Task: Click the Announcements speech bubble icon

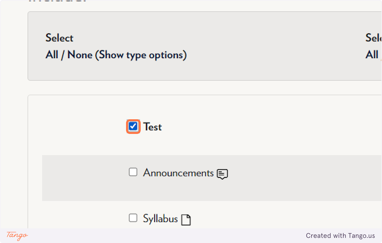Action: point(222,174)
